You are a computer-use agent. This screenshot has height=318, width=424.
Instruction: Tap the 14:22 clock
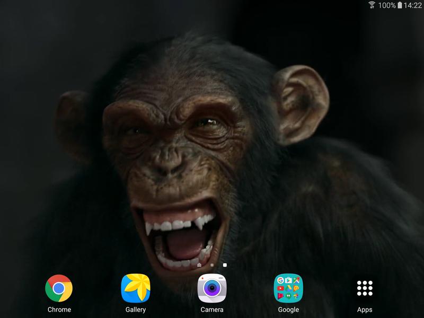[413, 5]
